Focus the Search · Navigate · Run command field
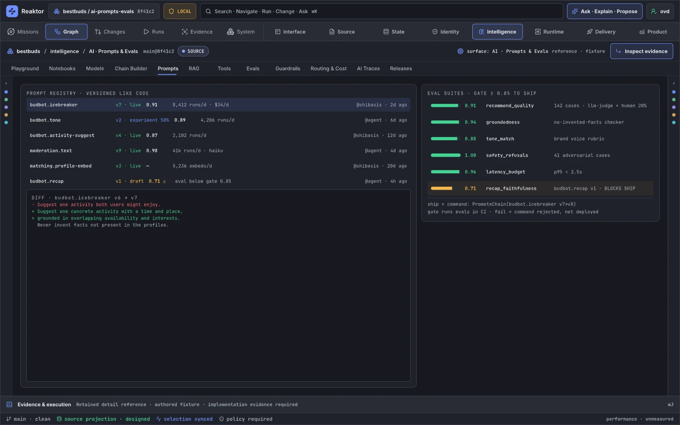Viewport: 680px width, 425px height. click(381, 11)
